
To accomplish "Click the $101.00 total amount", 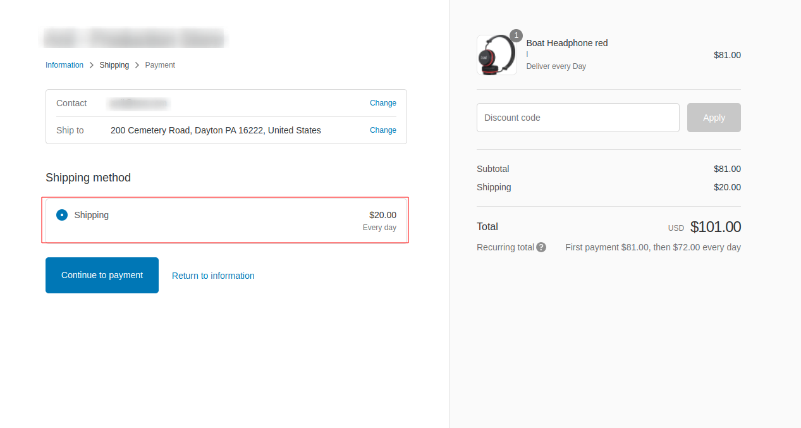I will click(715, 227).
